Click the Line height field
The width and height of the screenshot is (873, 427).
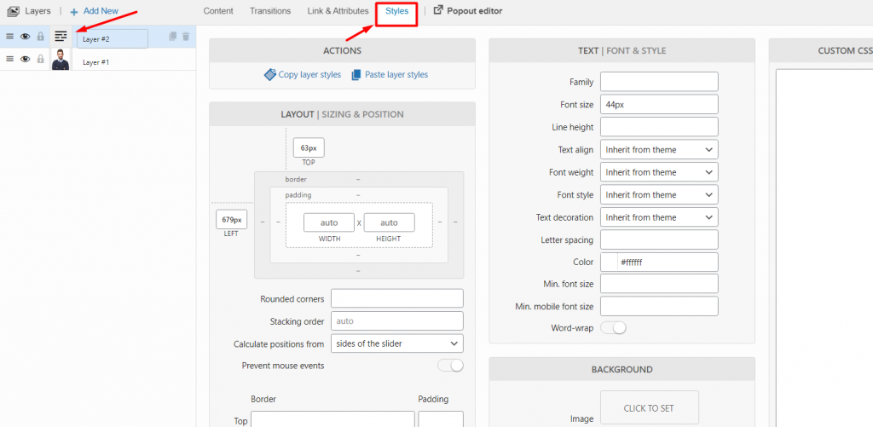(659, 127)
